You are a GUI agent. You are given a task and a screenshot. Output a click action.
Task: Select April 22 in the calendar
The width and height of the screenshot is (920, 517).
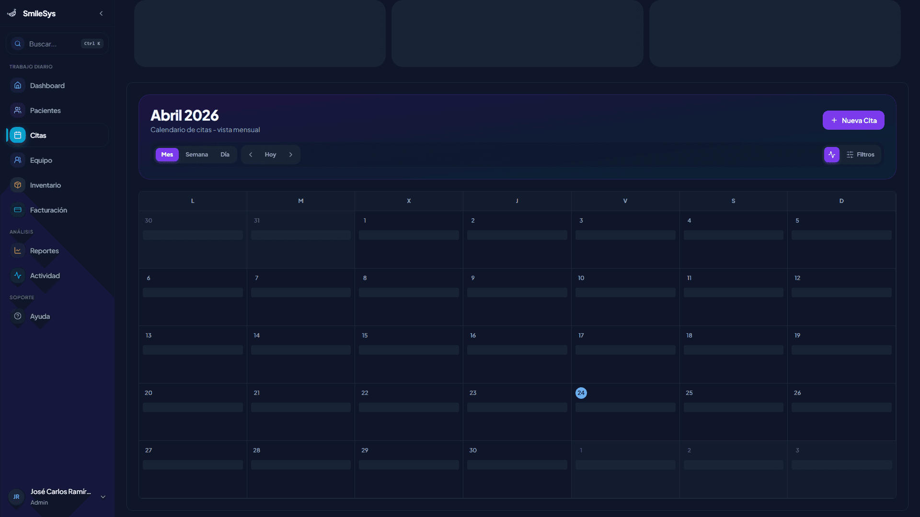pyautogui.click(x=409, y=412)
